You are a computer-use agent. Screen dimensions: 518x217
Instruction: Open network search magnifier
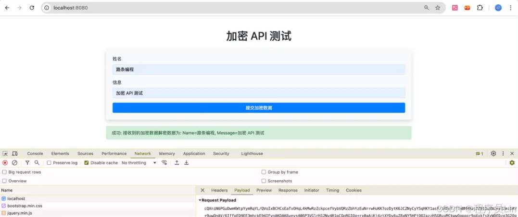pyautogui.click(x=37, y=163)
